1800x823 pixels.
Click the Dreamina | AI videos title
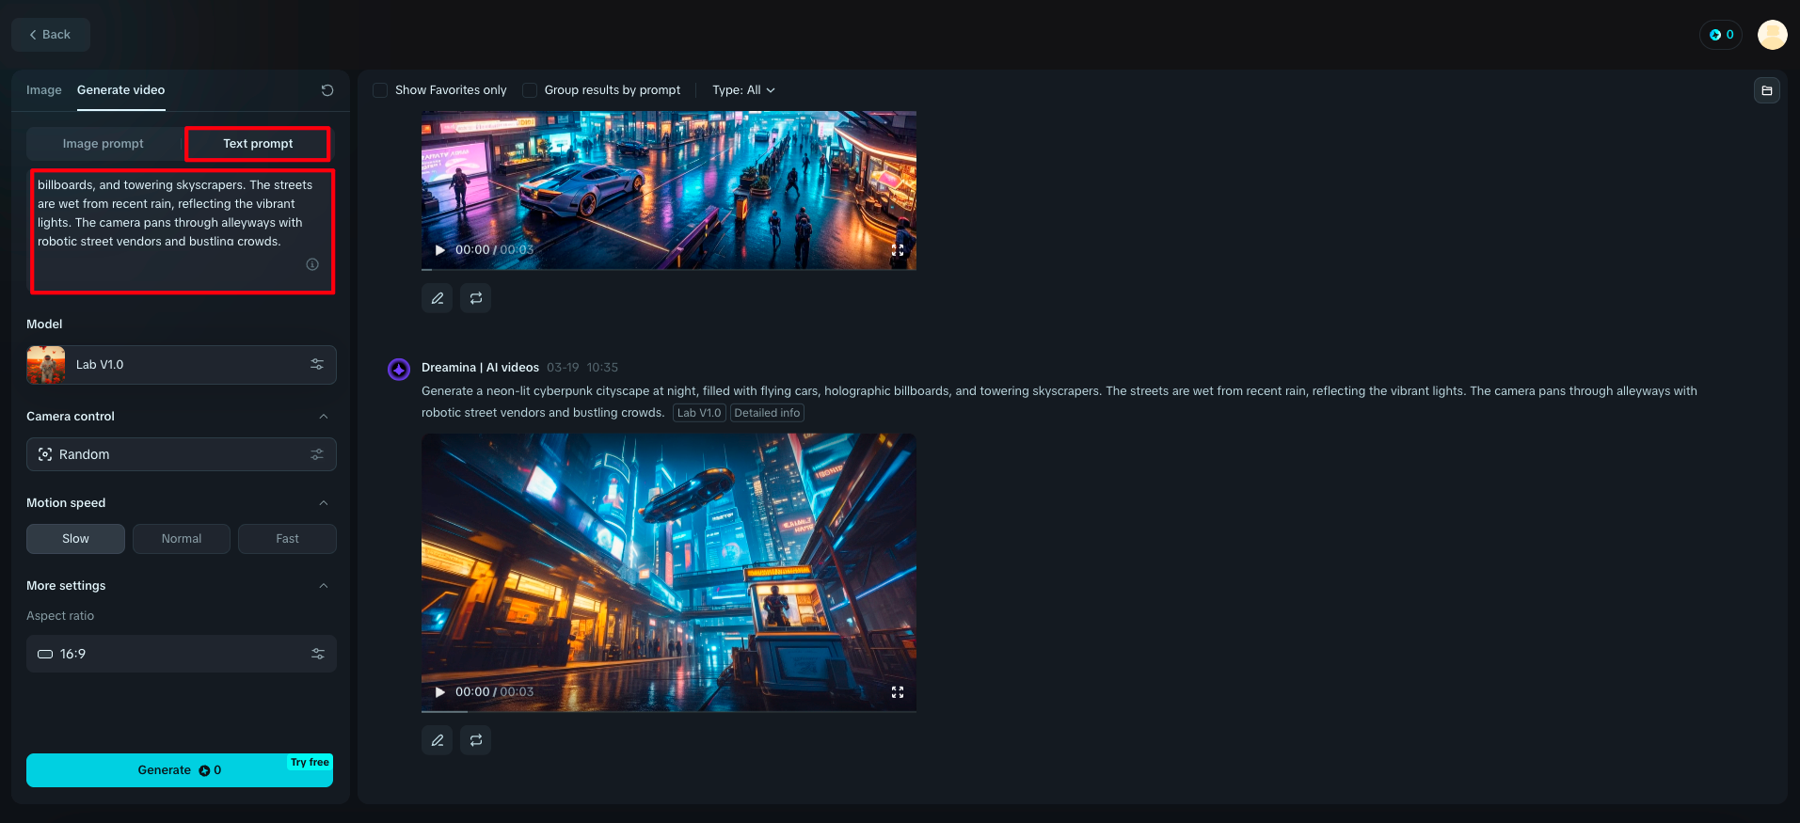(480, 368)
